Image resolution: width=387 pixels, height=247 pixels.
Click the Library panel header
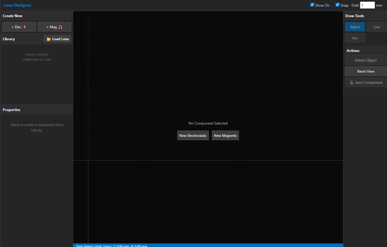pos(9,39)
